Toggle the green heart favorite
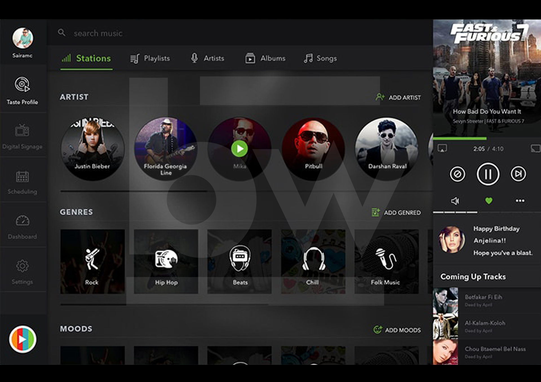This screenshot has height=382, width=541. pos(489,201)
